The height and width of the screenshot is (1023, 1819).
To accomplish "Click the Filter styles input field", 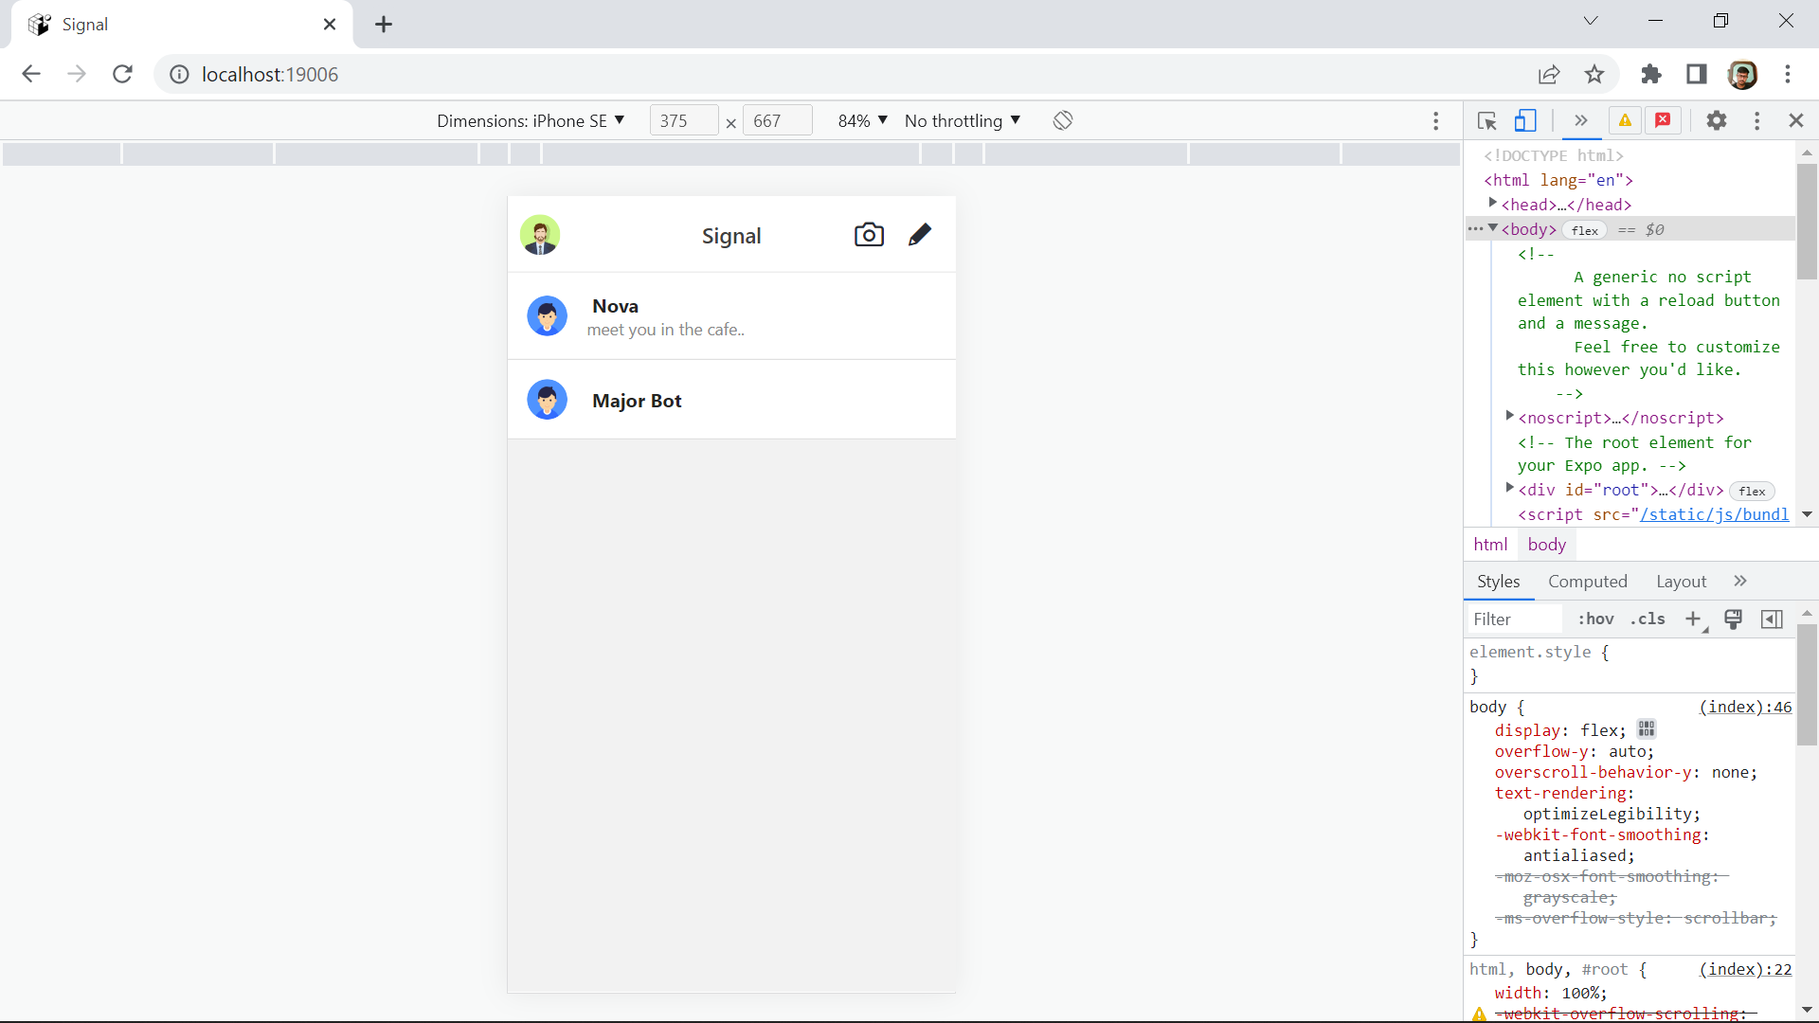I will (x=1513, y=619).
